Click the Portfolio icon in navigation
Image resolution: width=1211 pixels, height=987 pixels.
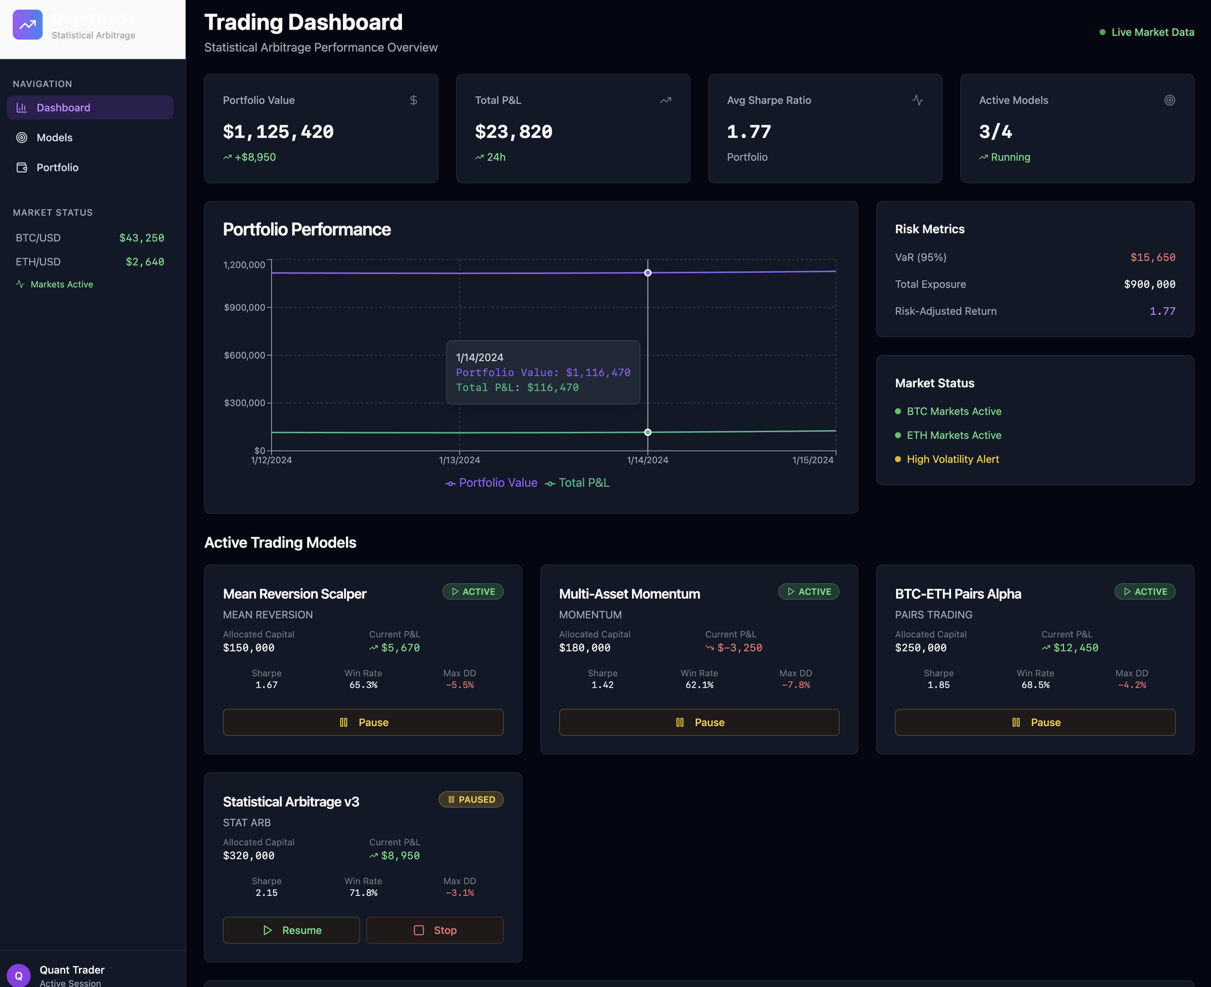click(22, 167)
